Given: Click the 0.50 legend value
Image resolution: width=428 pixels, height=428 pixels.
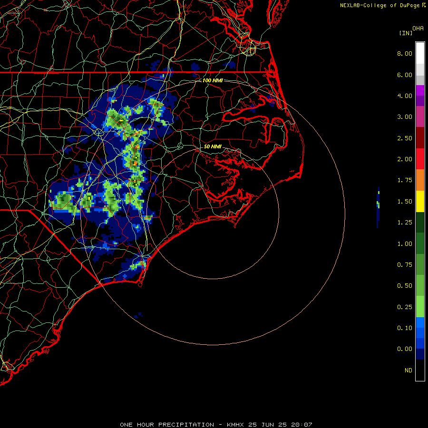Looking at the screenshot, I should 405,286.
